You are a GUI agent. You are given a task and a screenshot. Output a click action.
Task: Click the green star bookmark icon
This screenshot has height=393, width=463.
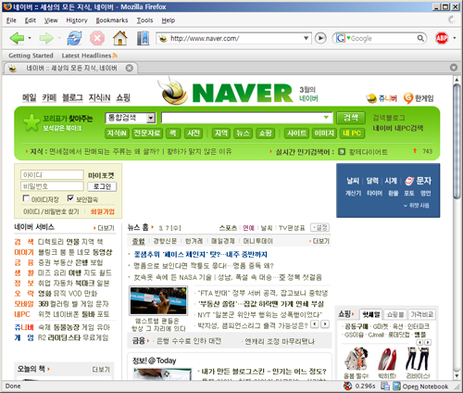32,122
